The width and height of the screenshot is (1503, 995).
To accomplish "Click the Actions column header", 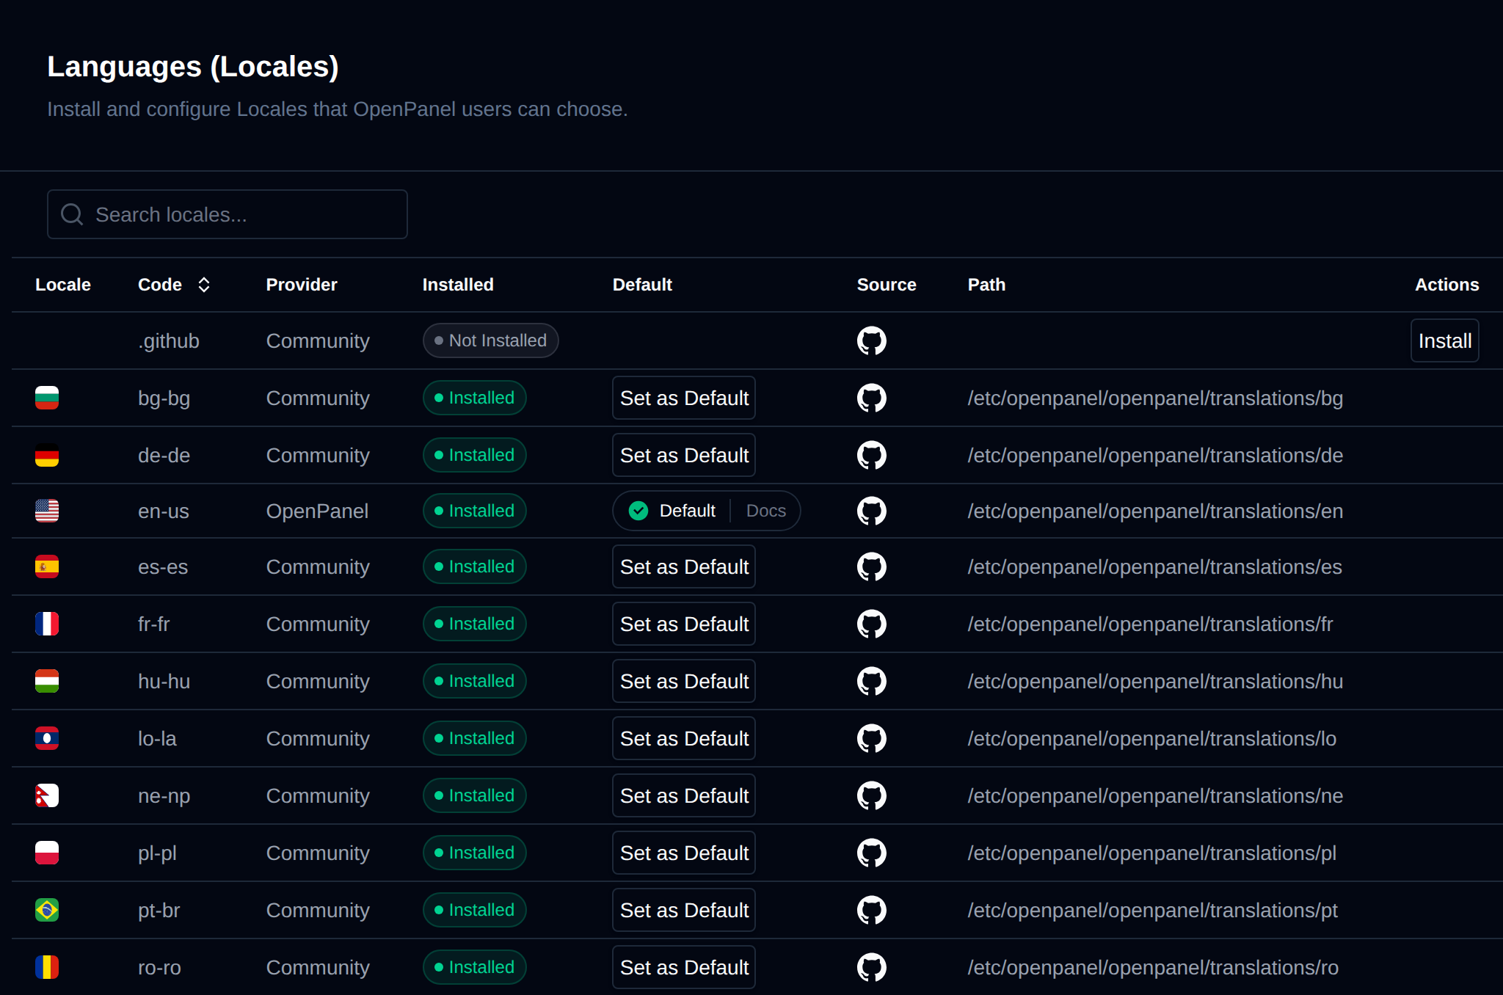I will tap(1446, 285).
